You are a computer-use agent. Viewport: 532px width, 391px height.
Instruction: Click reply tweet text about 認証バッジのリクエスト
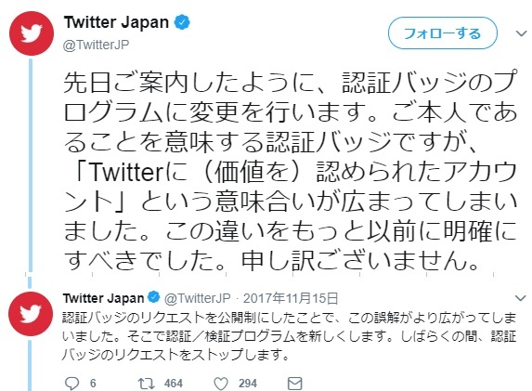tap(289, 336)
